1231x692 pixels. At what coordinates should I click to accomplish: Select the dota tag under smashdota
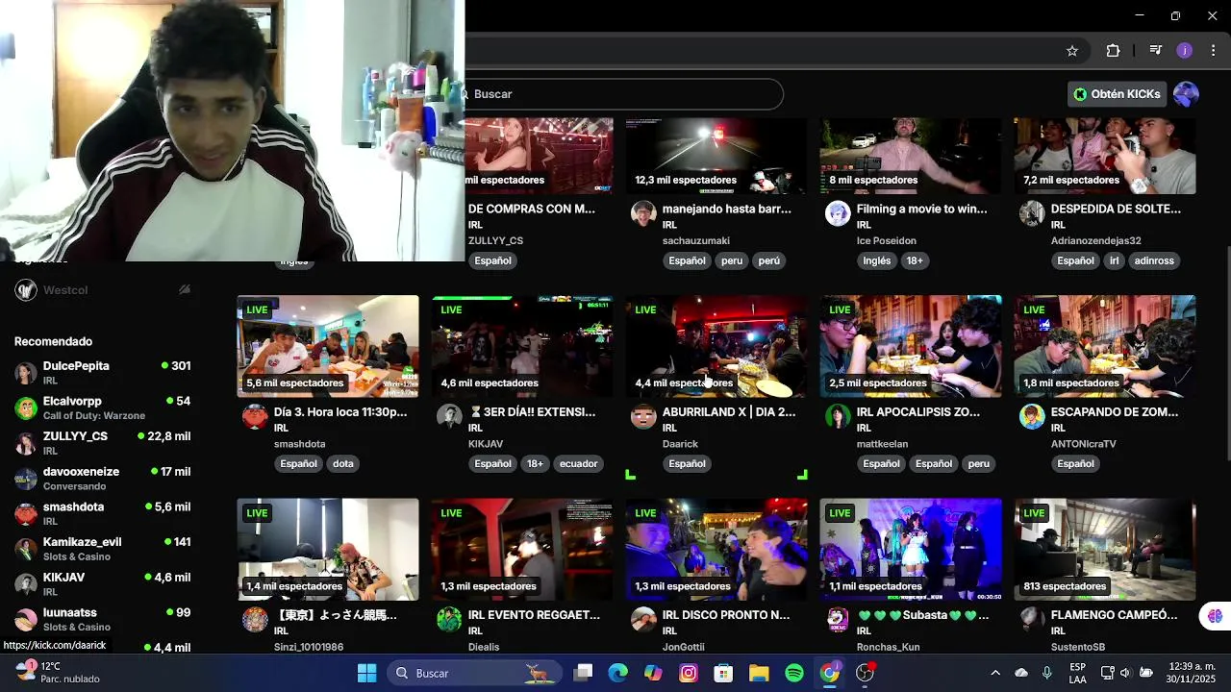(x=343, y=463)
